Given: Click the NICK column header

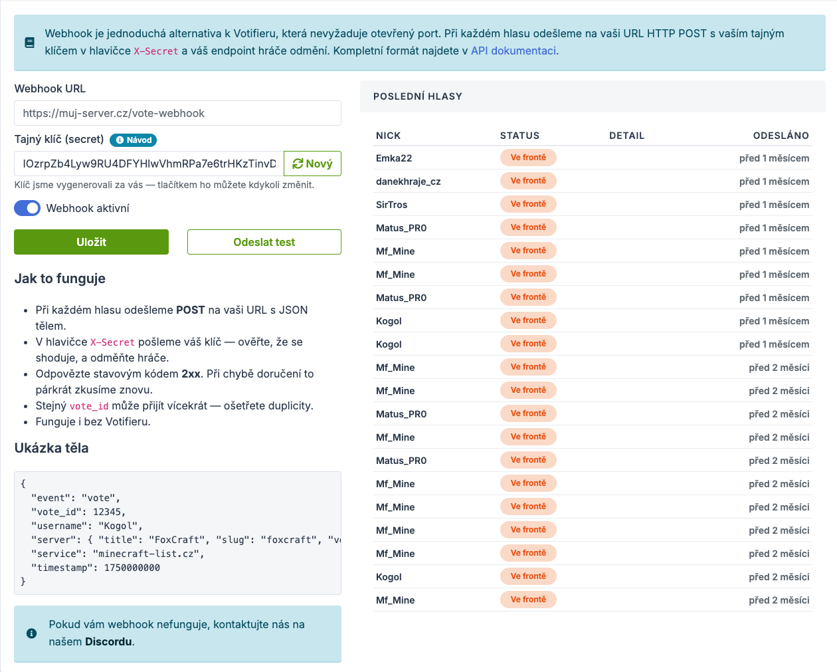Looking at the screenshot, I should [388, 136].
